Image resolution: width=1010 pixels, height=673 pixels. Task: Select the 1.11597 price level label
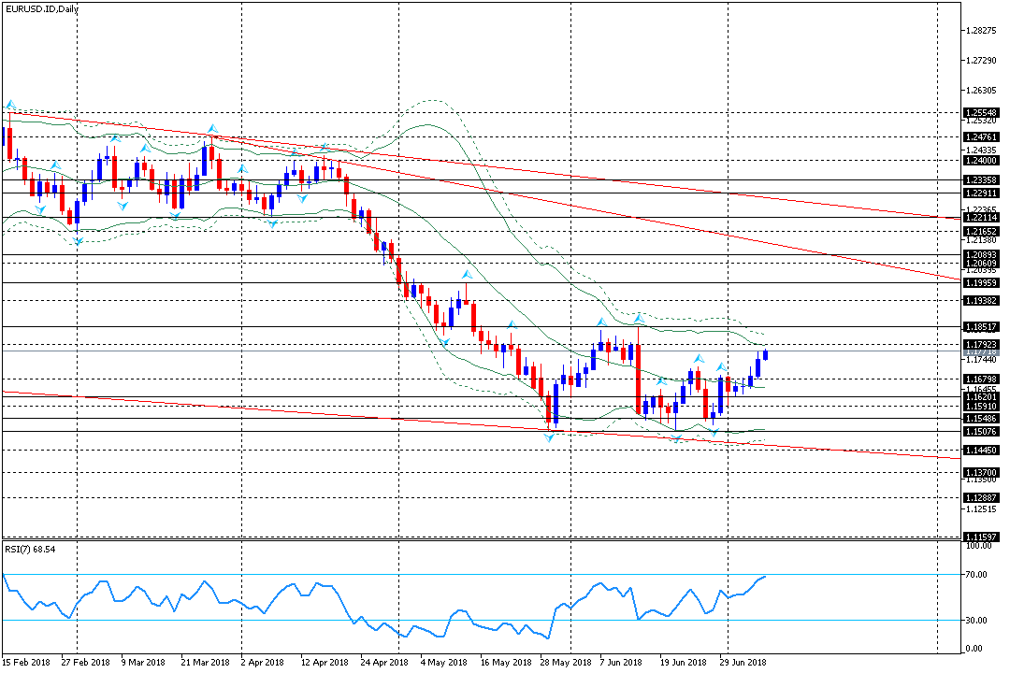981,537
